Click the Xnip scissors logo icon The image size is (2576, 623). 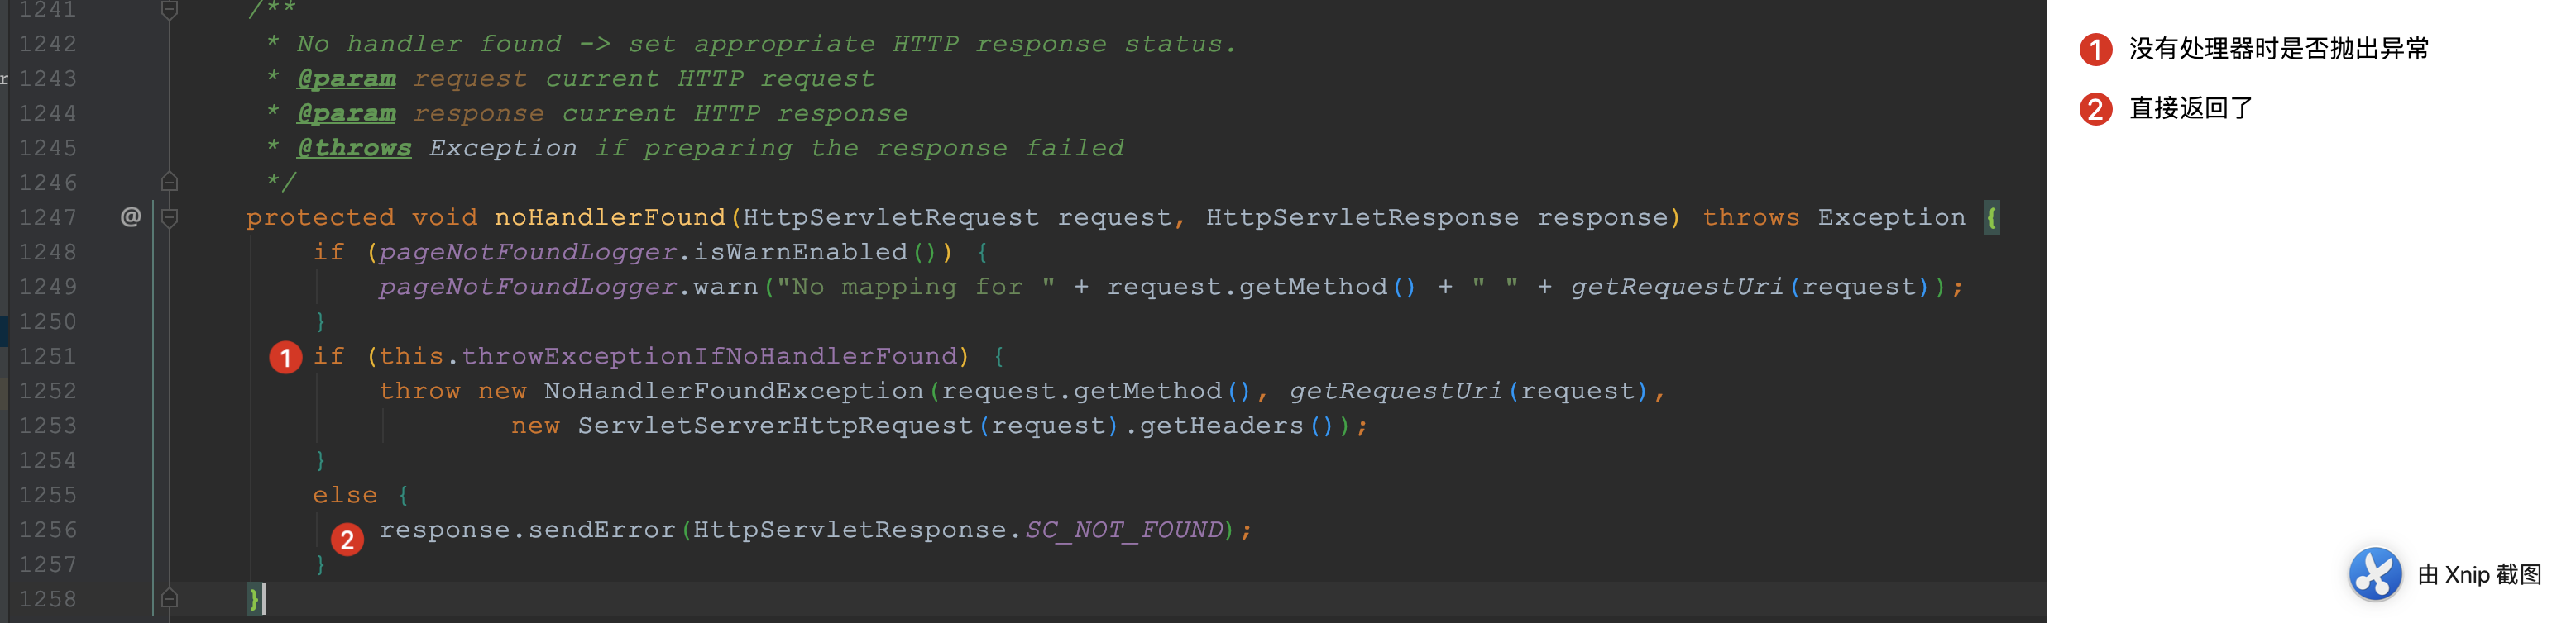tap(2375, 574)
